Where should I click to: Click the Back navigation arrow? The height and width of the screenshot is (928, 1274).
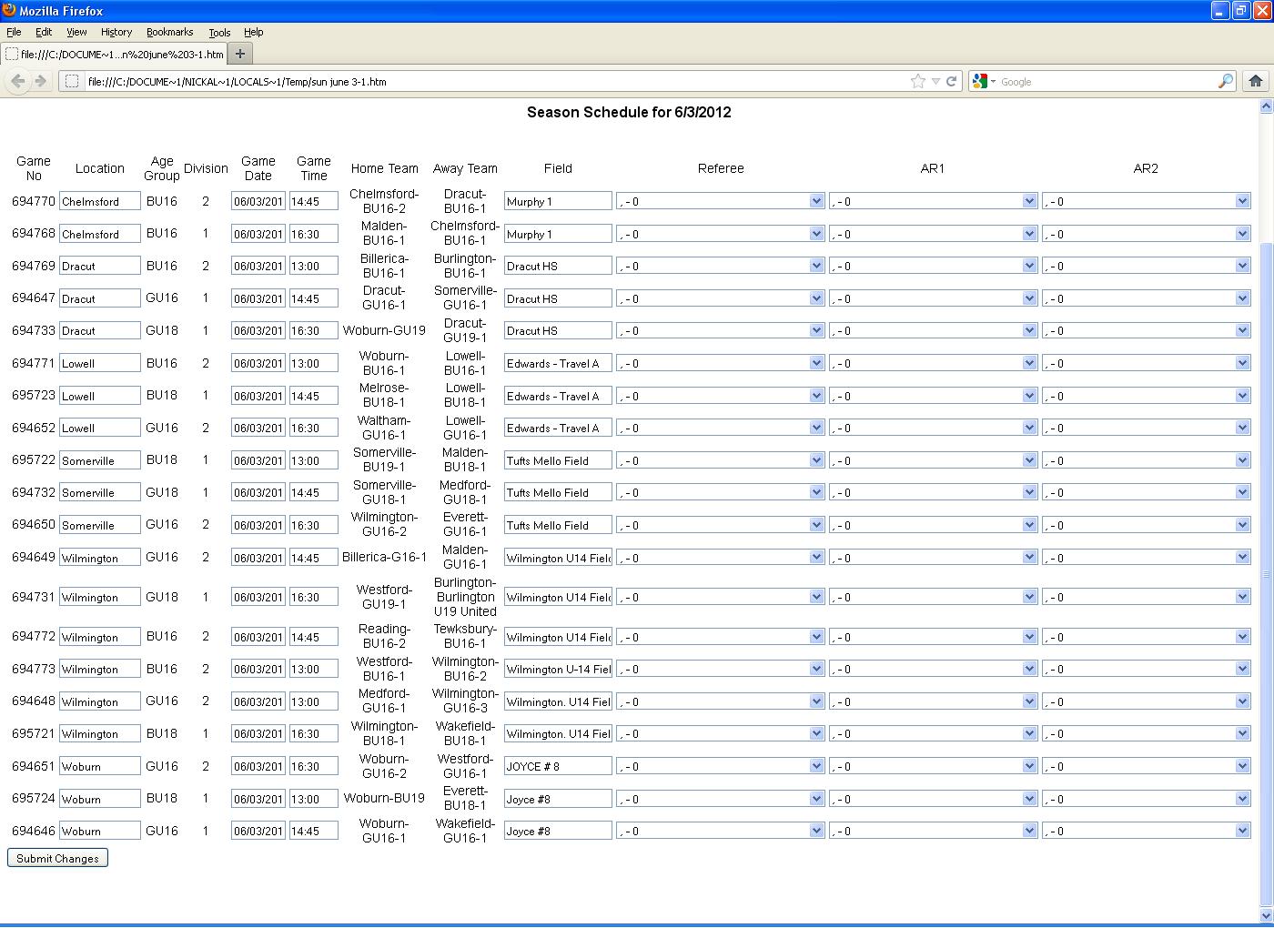[x=18, y=81]
